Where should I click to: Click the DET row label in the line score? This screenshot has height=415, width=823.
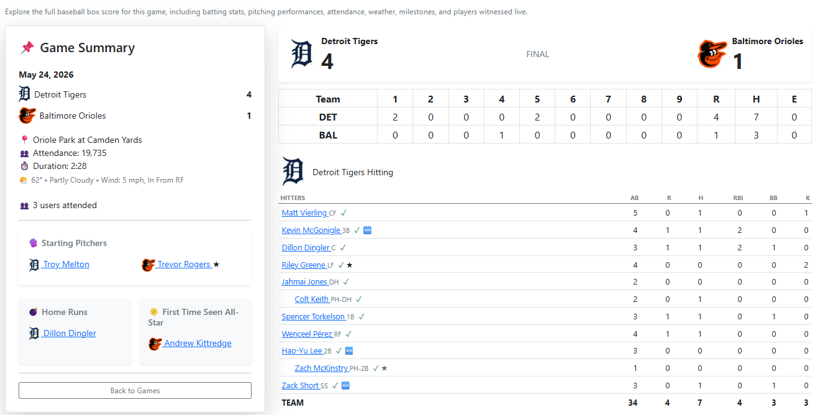coord(328,117)
